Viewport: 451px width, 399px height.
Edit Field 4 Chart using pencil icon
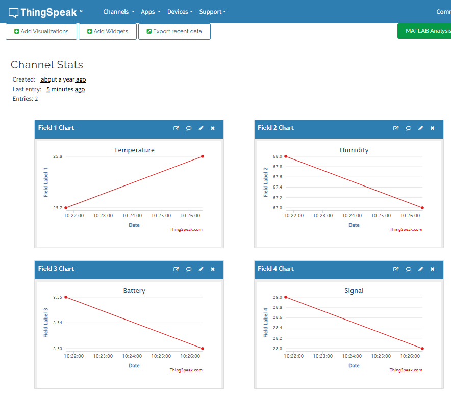pos(420,269)
